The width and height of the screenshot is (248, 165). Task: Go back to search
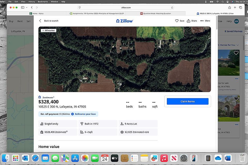pos(49,21)
